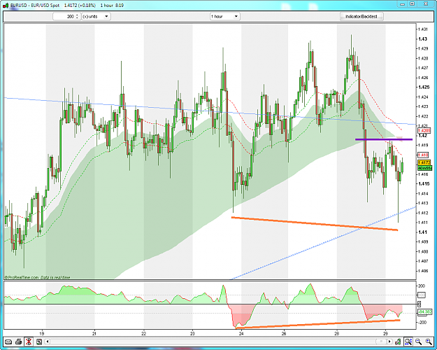The image size is (437, 350).
Task: Click the indicator value label -84.302
Action: [x=425, y=311]
